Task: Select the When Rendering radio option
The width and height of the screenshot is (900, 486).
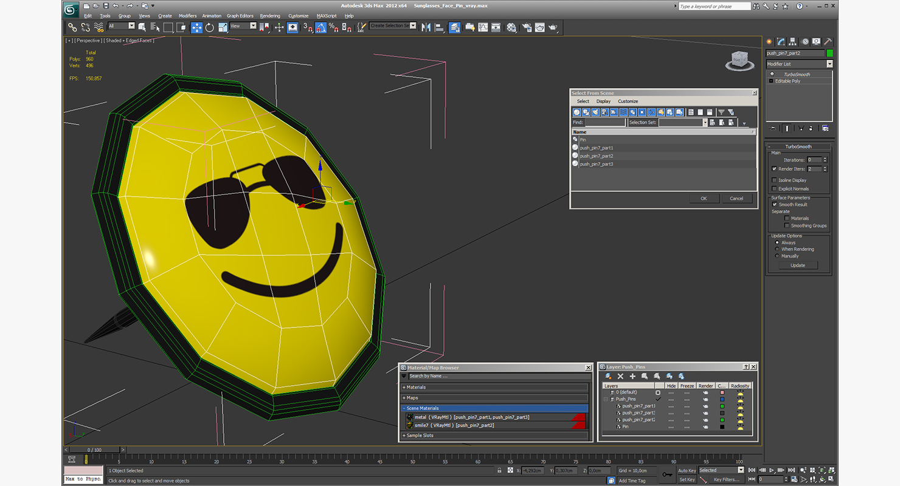Action: pyautogui.click(x=777, y=249)
